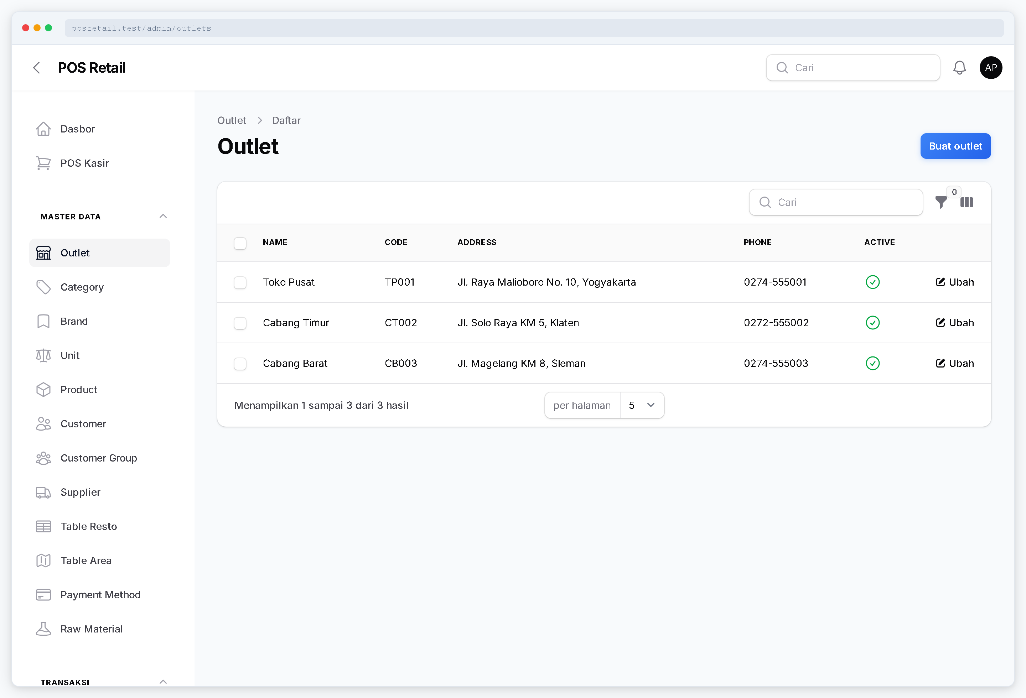The width and height of the screenshot is (1026, 698).
Task: Tick the select-all checkbox in table header
Action: pos(240,243)
